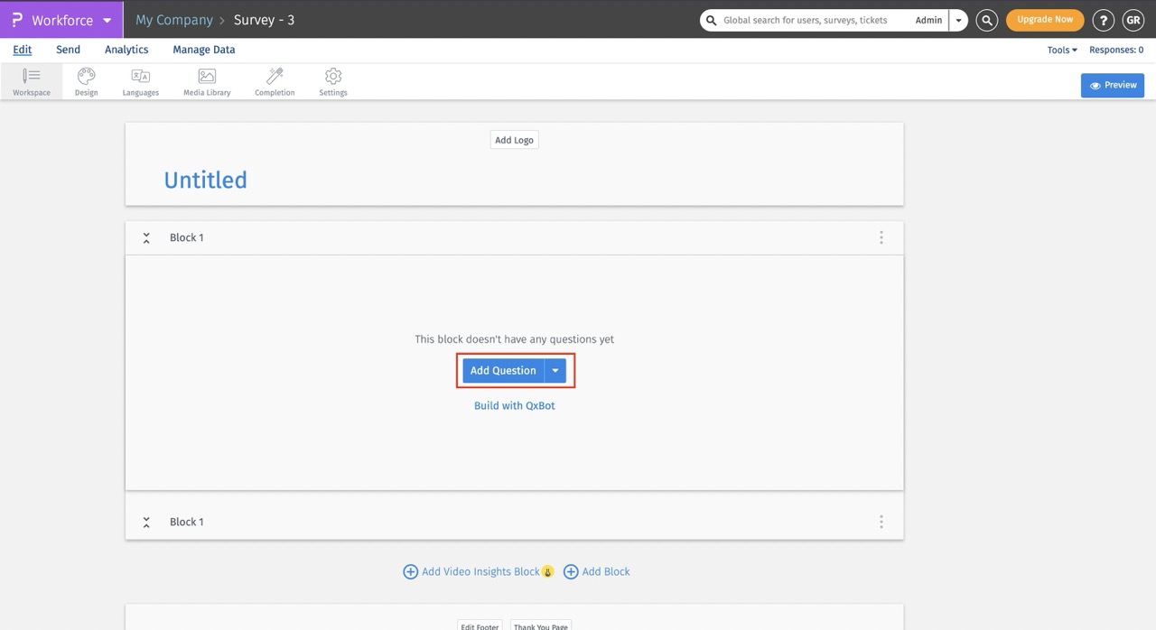Click the Upgrade Now button
The height and width of the screenshot is (630, 1156).
tap(1045, 19)
